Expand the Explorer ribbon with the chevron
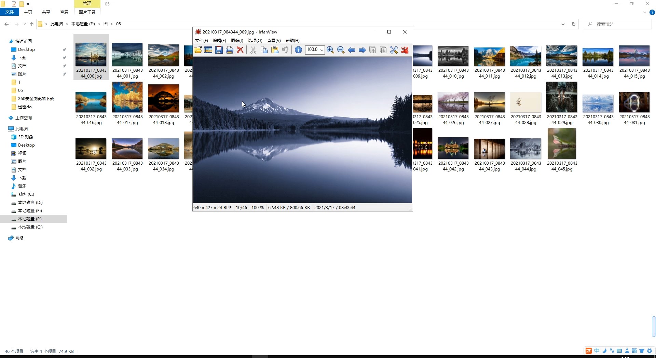Viewport: 656px width, 358px height. pyautogui.click(x=644, y=12)
